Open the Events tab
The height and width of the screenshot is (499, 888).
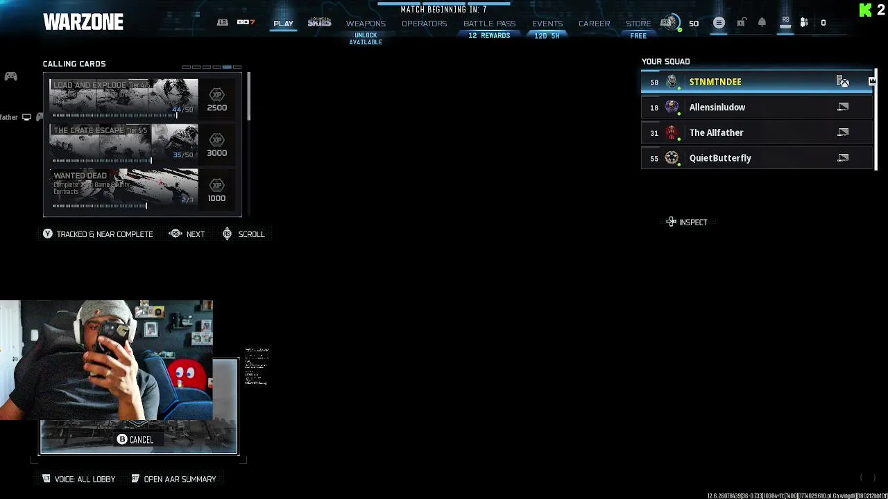pyautogui.click(x=547, y=24)
